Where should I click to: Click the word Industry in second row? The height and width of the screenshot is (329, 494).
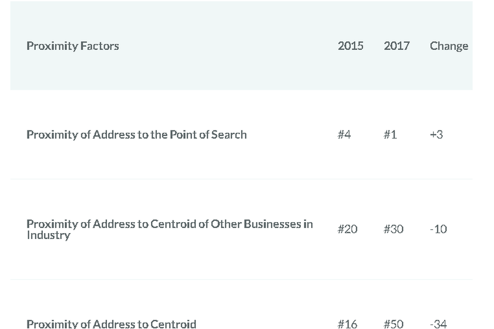click(x=48, y=235)
